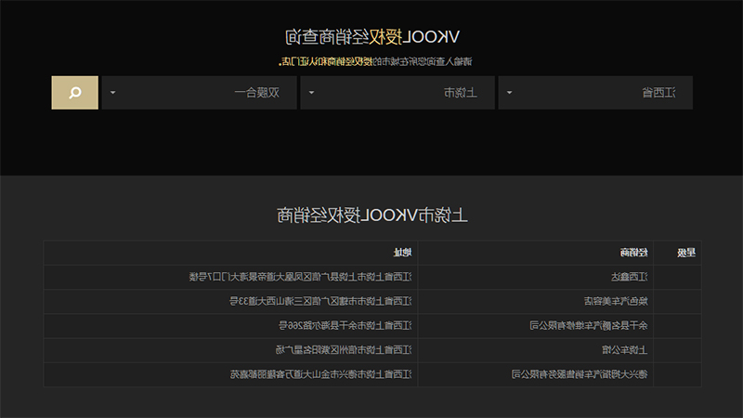Click the address ending in 海尔路266号
743x418 pixels.
coord(345,326)
